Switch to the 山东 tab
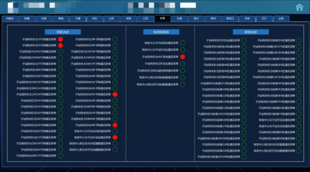Viewport: 310px width, 172px height. (112, 19)
